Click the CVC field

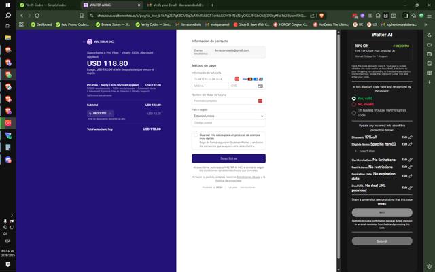click(247, 86)
